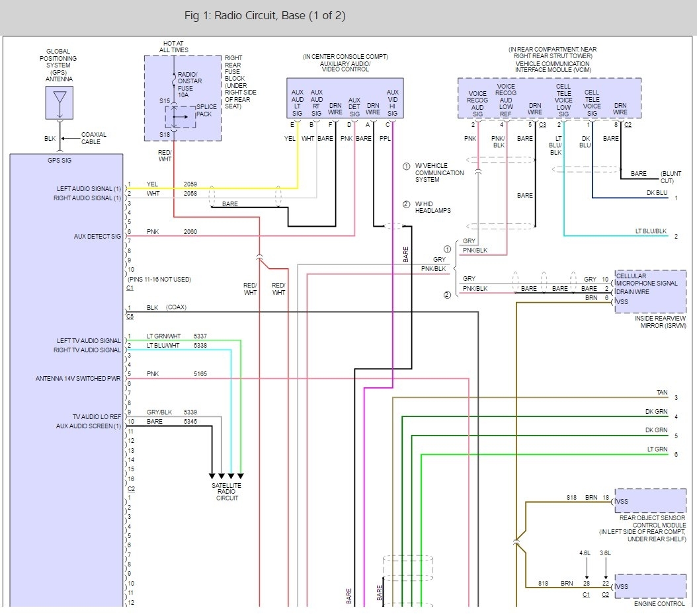Click circuit number '2058'
Image resolution: width=697 pixels, height=616 pixels.
[x=190, y=193]
